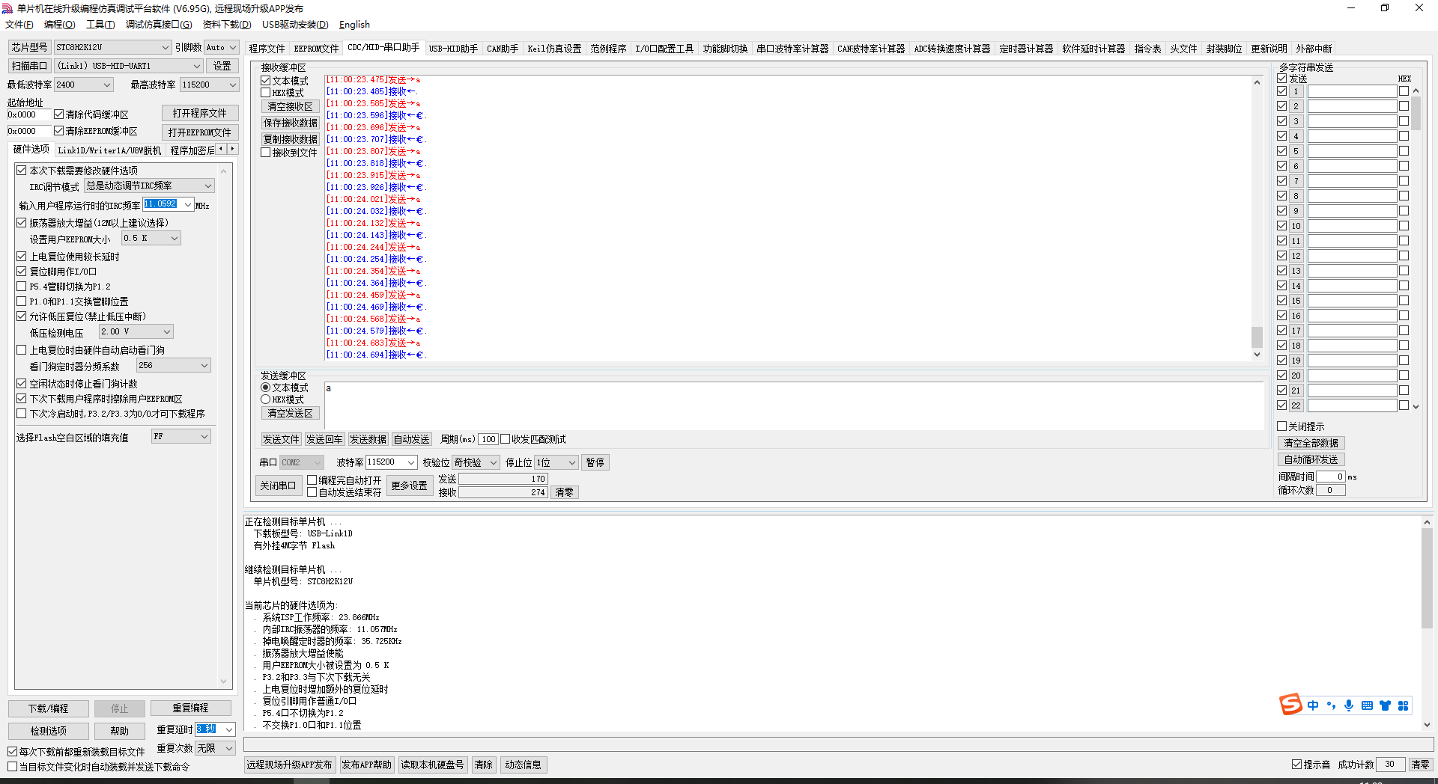This screenshot has width=1438, height=784.
Task: Click 自动循环发送 button
Action: tap(1311, 459)
